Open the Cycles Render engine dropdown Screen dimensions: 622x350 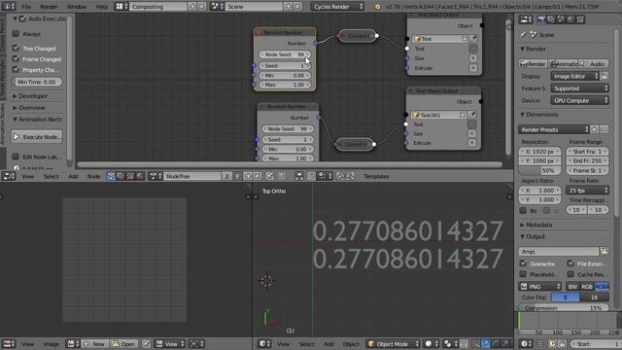pyautogui.click(x=337, y=7)
